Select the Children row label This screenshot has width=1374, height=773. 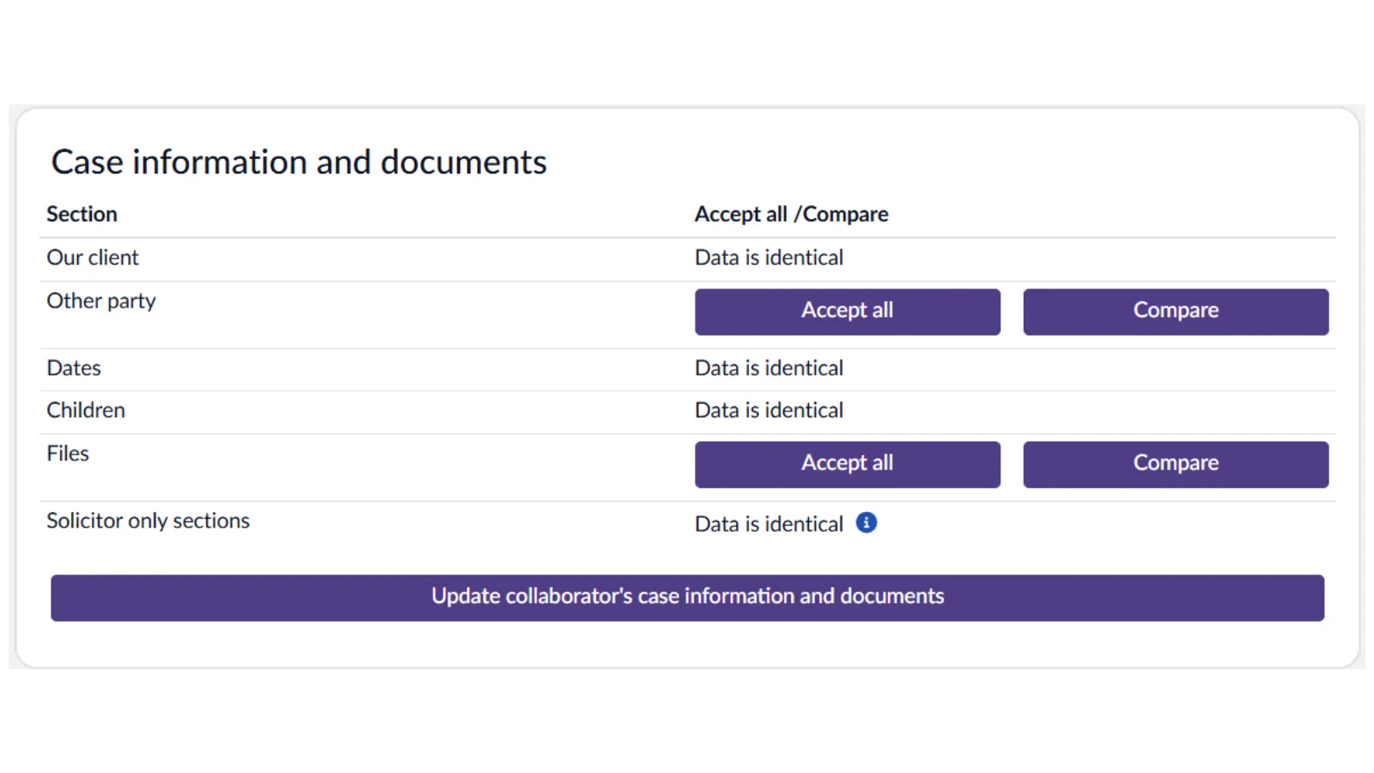click(85, 411)
